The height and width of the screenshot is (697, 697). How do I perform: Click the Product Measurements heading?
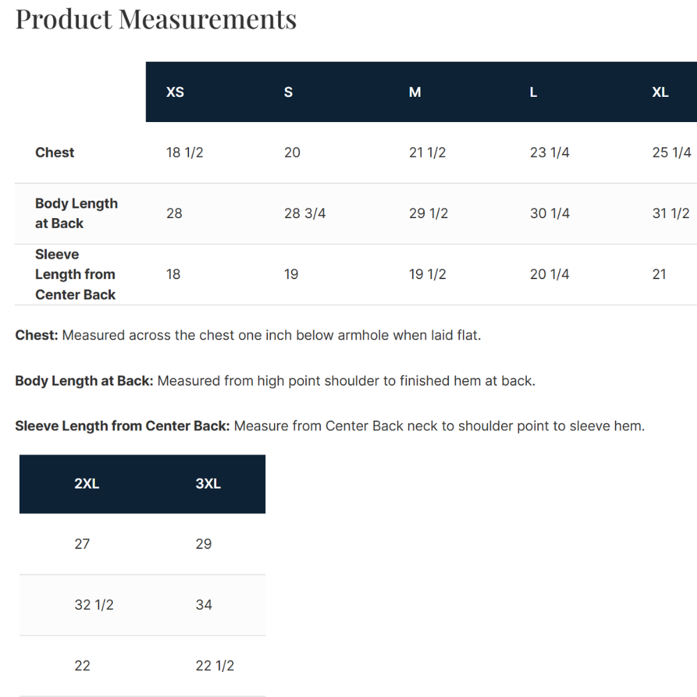click(x=156, y=19)
